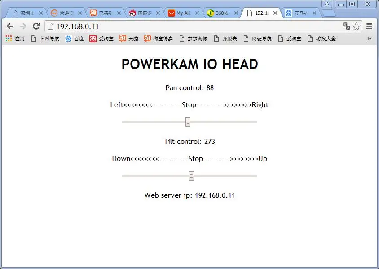Open the 百度 bookmark
This screenshot has width=379, height=269.
[75, 39]
